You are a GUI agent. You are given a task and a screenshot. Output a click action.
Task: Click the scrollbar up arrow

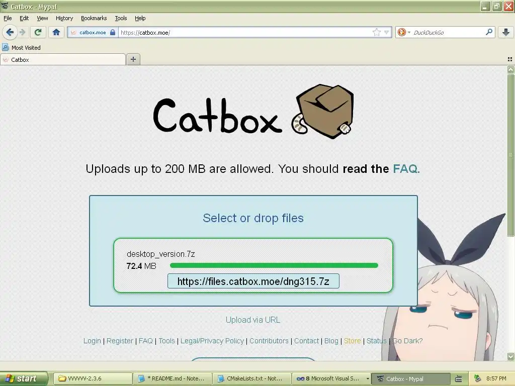pyautogui.click(x=510, y=69)
